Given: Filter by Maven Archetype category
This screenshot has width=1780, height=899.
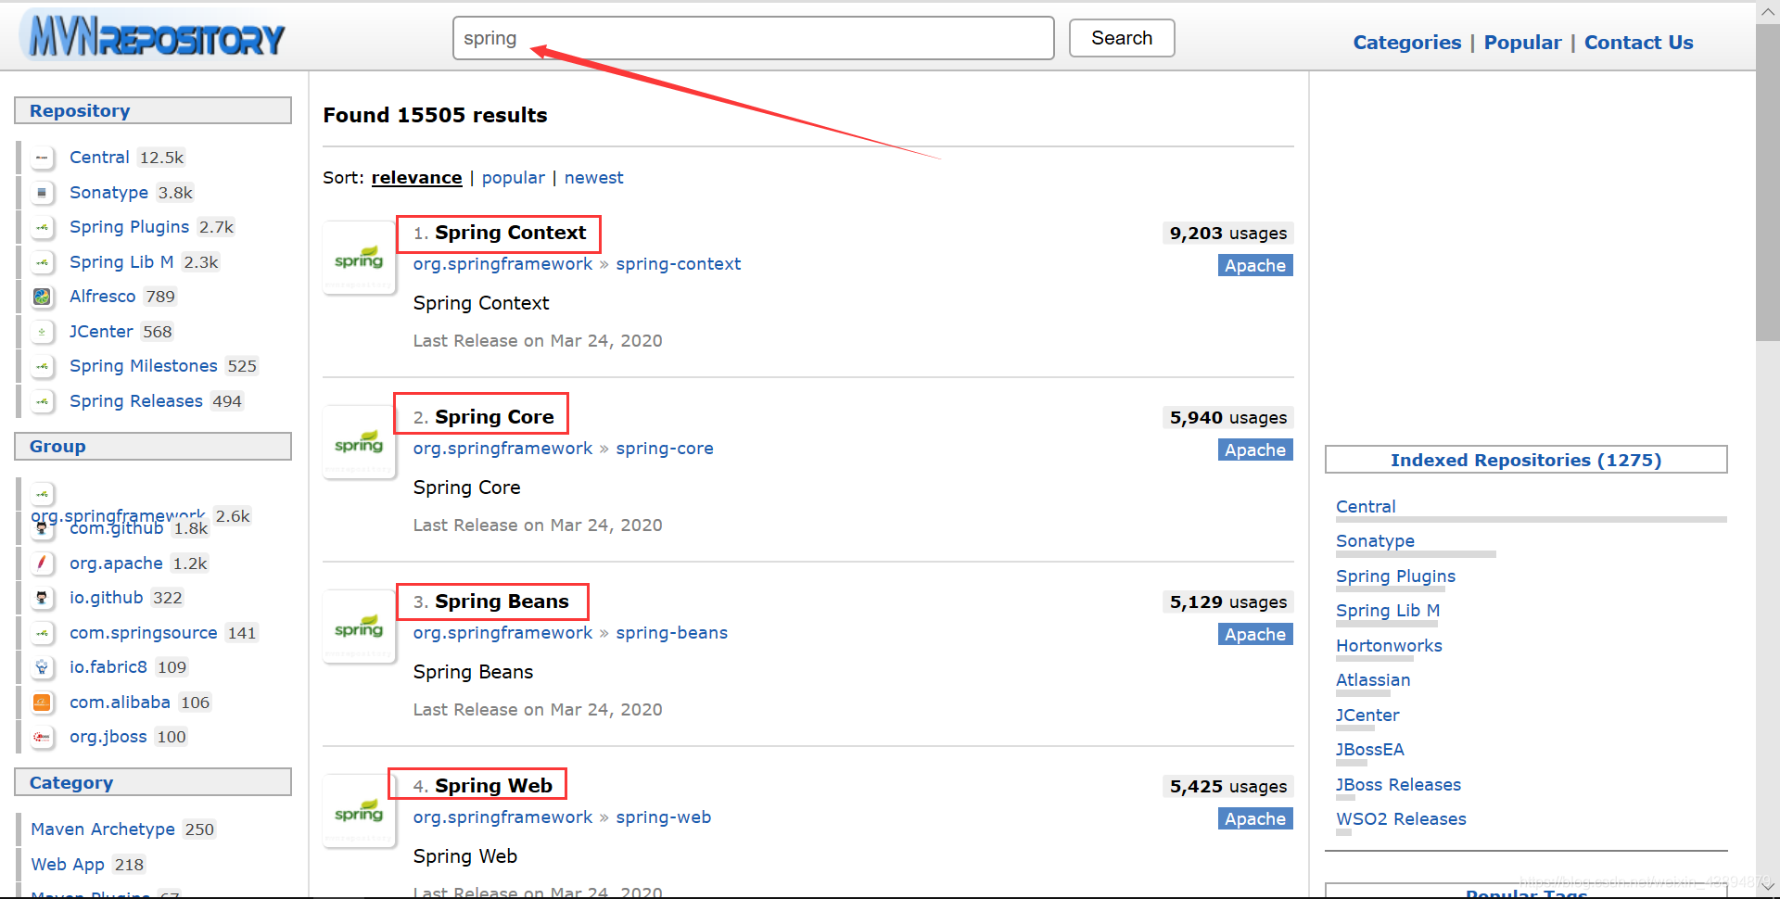Looking at the screenshot, I should pos(103,829).
